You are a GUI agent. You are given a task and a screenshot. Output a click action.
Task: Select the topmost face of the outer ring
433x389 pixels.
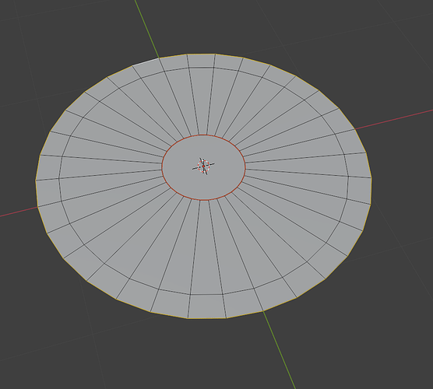pos(201,61)
